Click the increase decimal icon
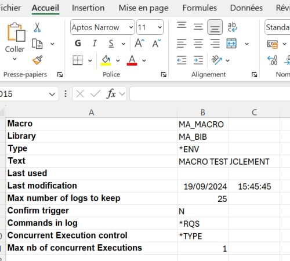Screen dimensions: 290x261 tap(272, 60)
